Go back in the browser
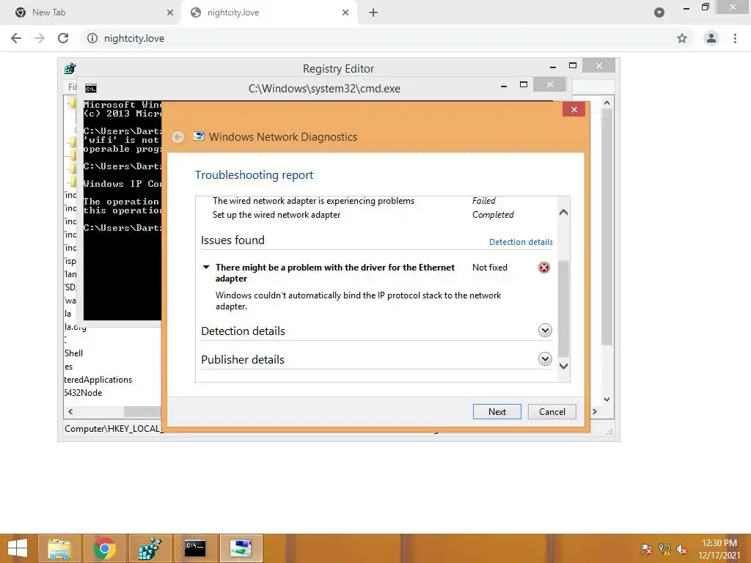 pyautogui.click(x=16, y=38)
